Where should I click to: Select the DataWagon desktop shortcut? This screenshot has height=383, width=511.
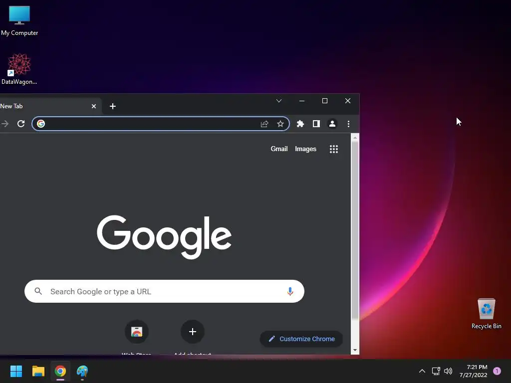pyautogui.click(x=19, y=69)
